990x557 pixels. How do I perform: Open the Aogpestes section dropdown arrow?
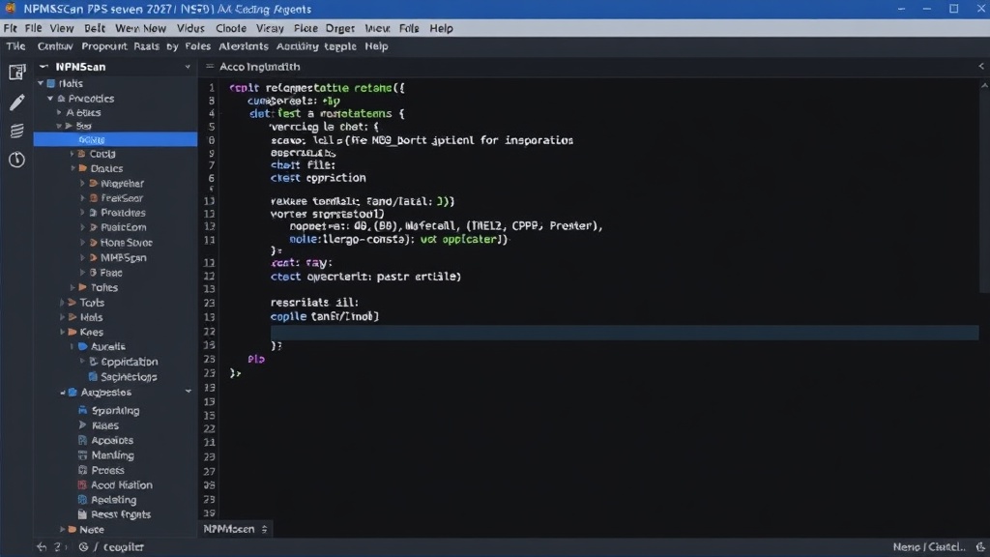tap(189, 393)
